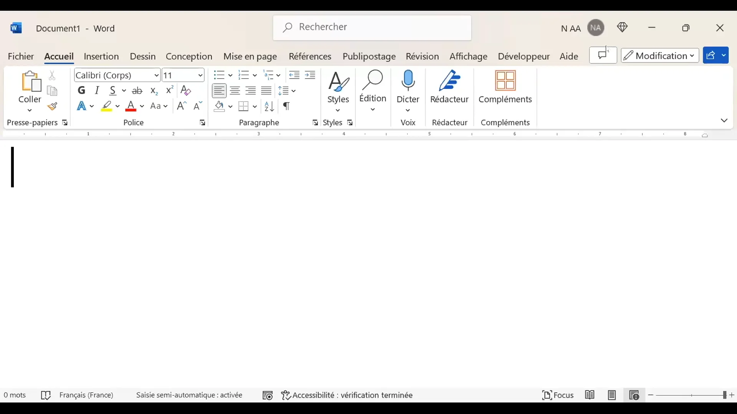Open comments pane icon
Screen dimensions: 737x414
[x=603, y=56]
